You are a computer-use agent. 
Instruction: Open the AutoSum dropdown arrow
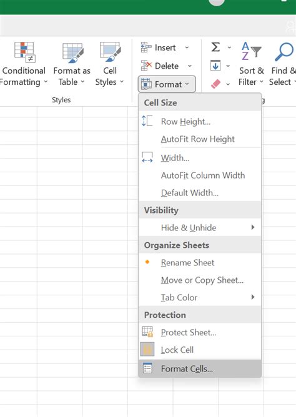229,47
